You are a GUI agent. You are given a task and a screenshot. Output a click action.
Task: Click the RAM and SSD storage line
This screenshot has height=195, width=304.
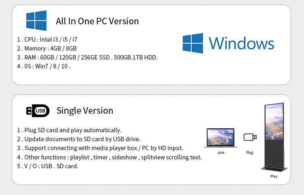87,57
